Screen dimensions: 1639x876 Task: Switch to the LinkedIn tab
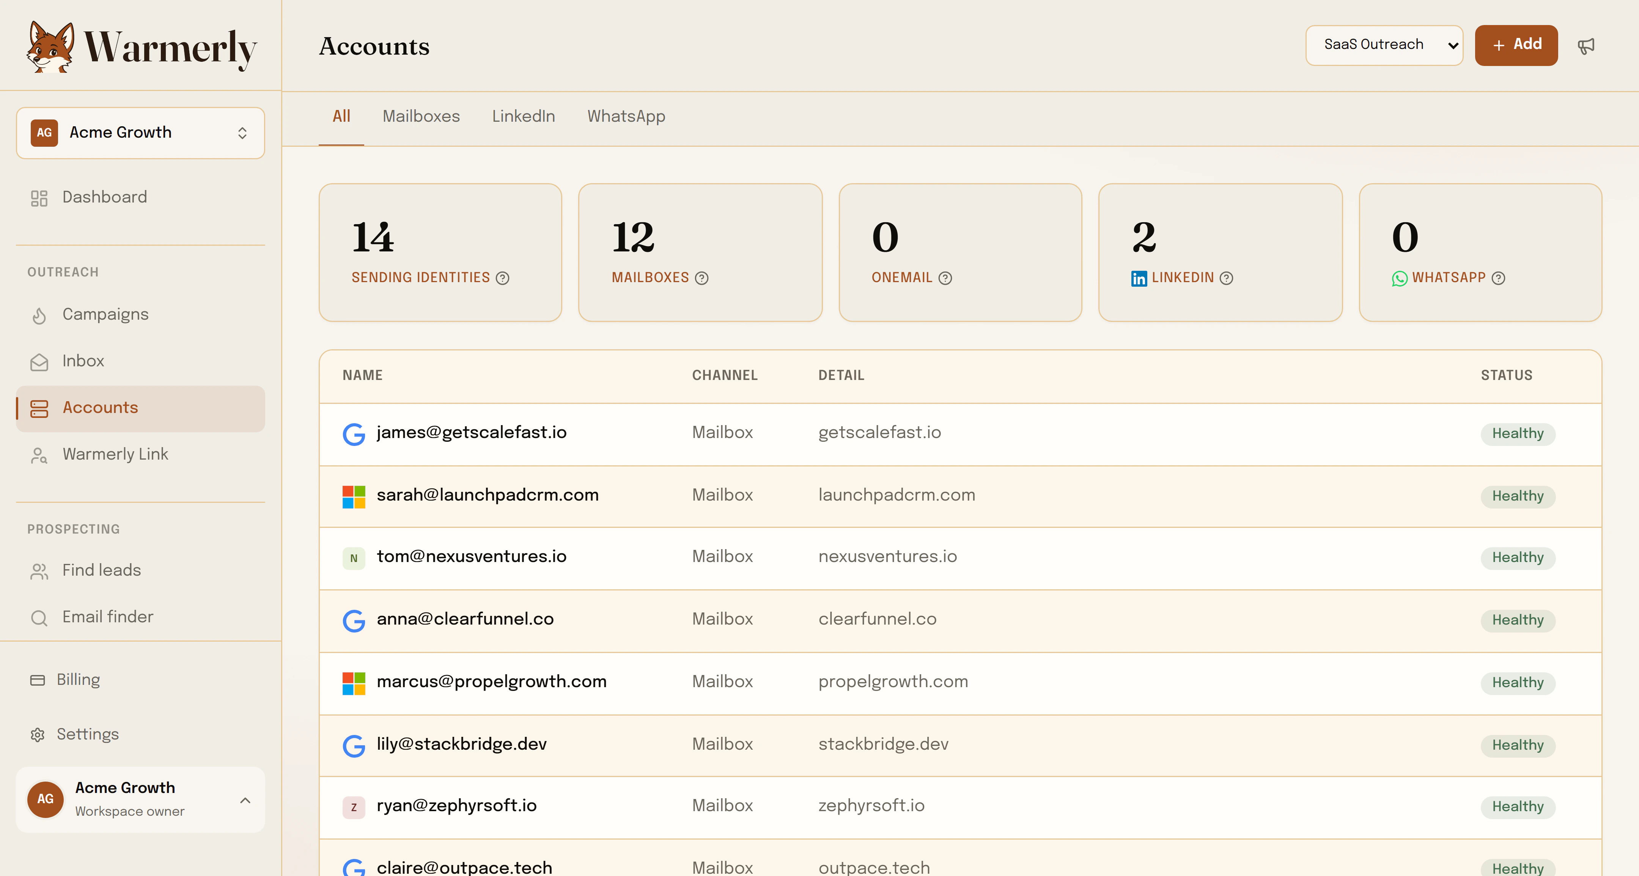523,116
